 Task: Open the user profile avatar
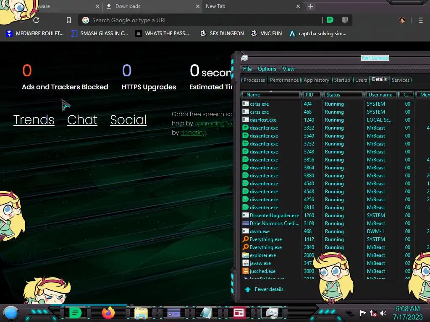[402, 20]
